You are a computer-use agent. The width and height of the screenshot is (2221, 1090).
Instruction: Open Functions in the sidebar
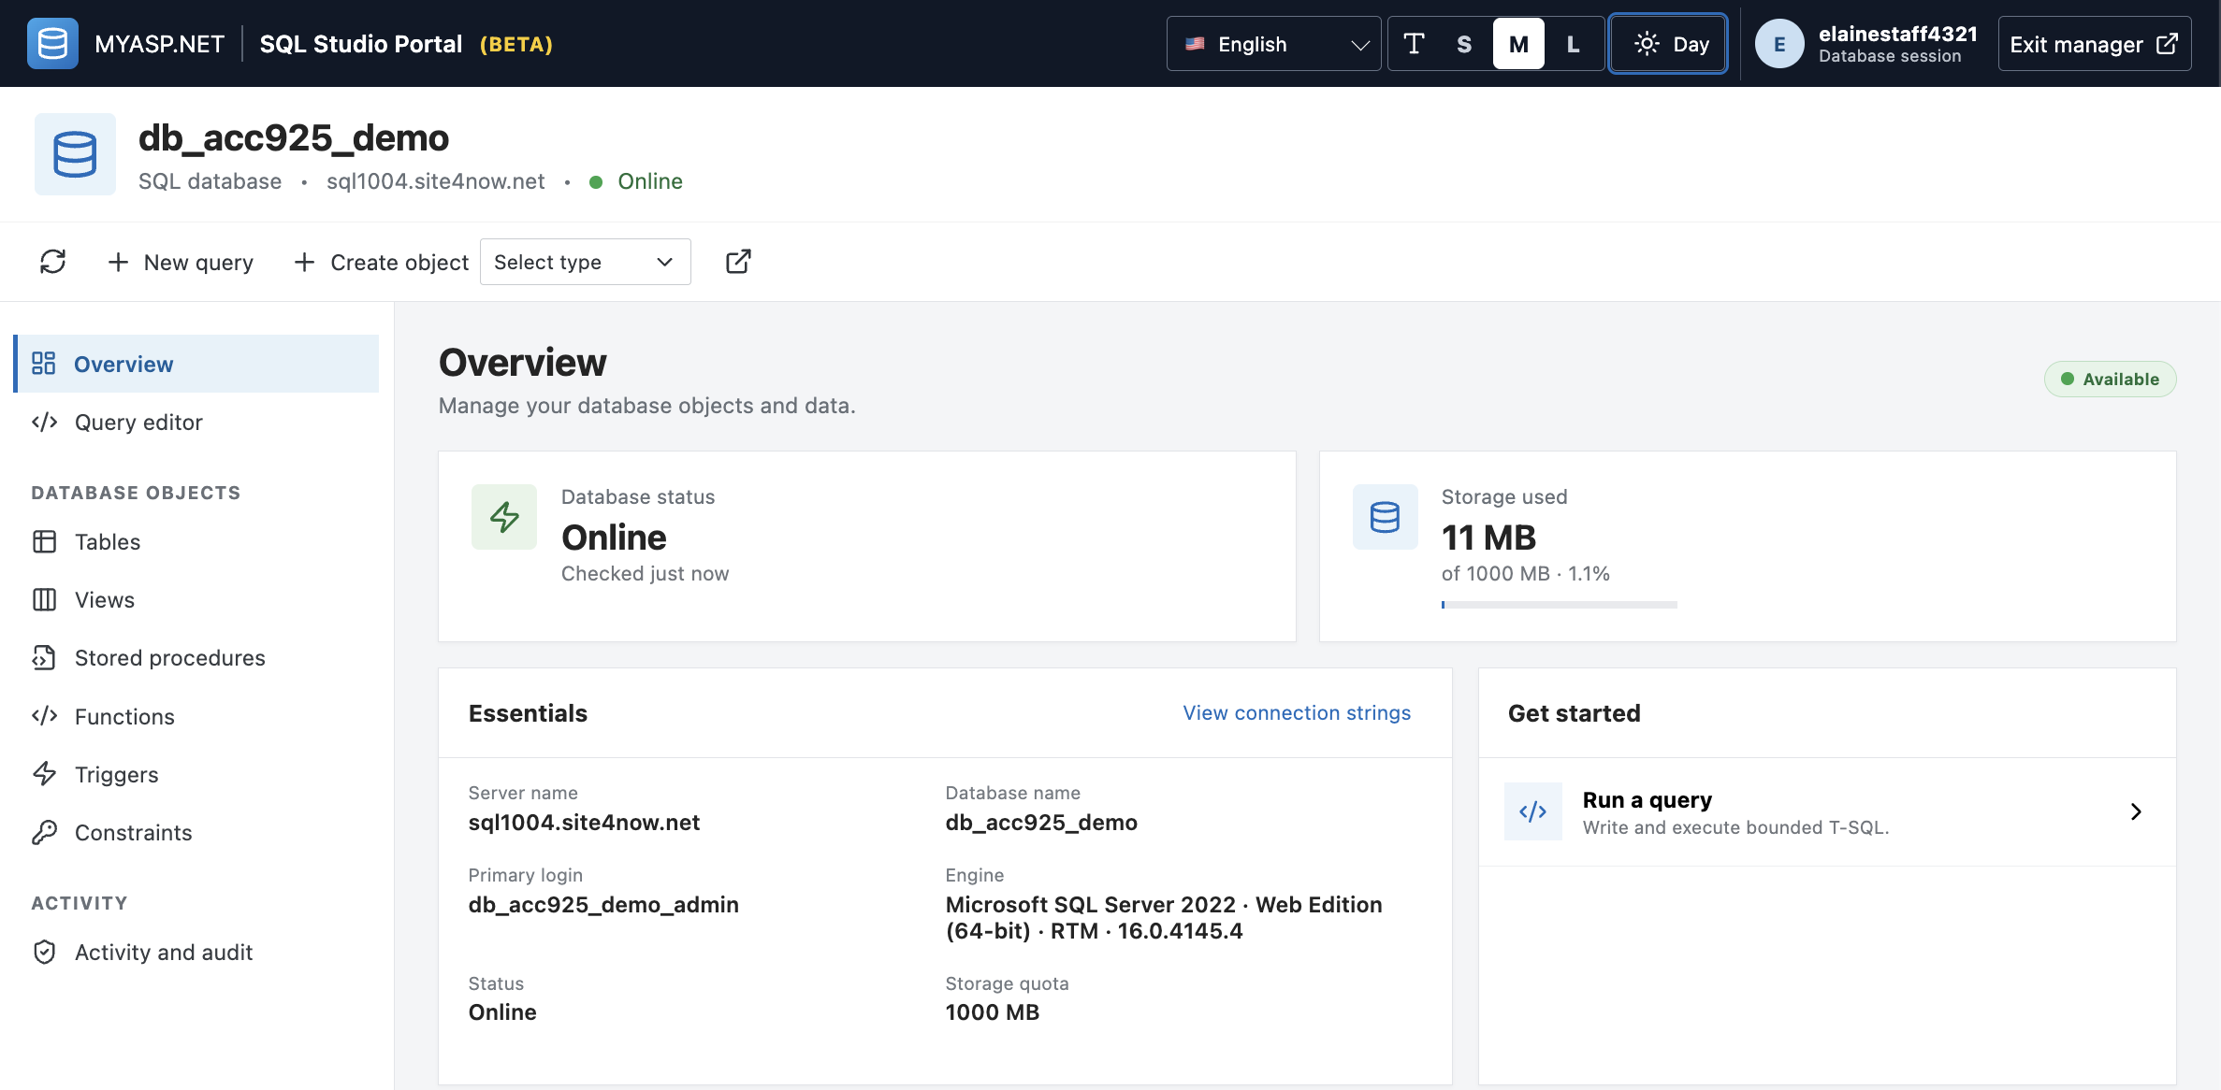coord(196,716)
